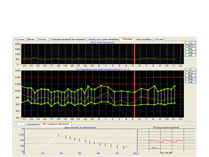
Task: Click the АД button beside the blood pressure chart
Action: click(190, 79)
